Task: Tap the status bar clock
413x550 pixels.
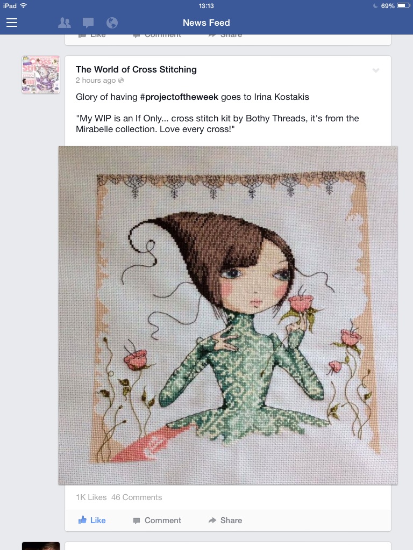Action: coord(206,6)
